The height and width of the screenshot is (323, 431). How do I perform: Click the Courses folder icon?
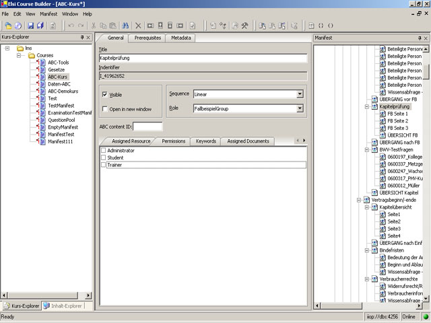[x=32, y=55]
